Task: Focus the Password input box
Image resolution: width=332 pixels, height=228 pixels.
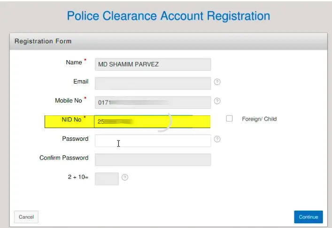Action: click(x=153, y=140)
